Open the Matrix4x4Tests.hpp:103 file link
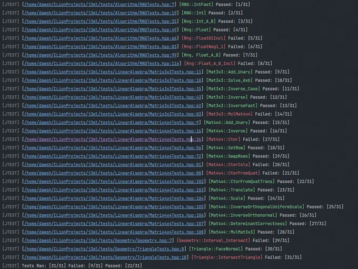358x269 pixels. click(114, 190)
